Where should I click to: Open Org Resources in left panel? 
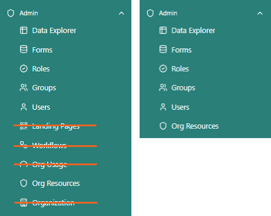56,184
